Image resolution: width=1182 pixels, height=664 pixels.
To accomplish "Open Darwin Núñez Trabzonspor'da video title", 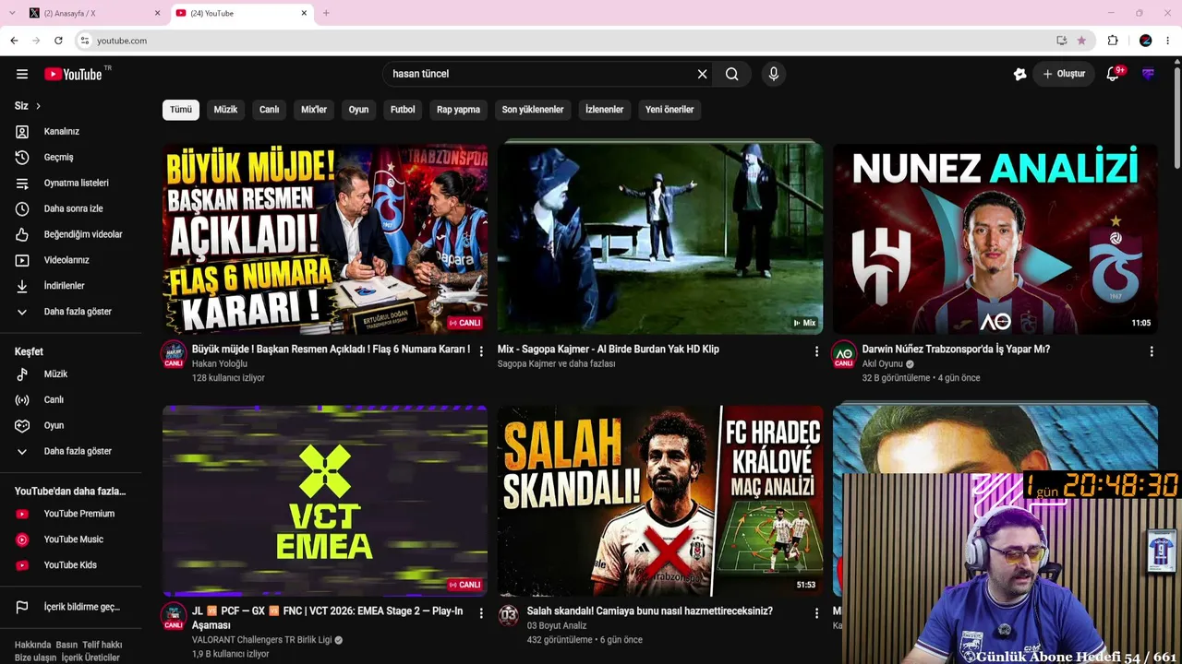I will pos(956,350).
